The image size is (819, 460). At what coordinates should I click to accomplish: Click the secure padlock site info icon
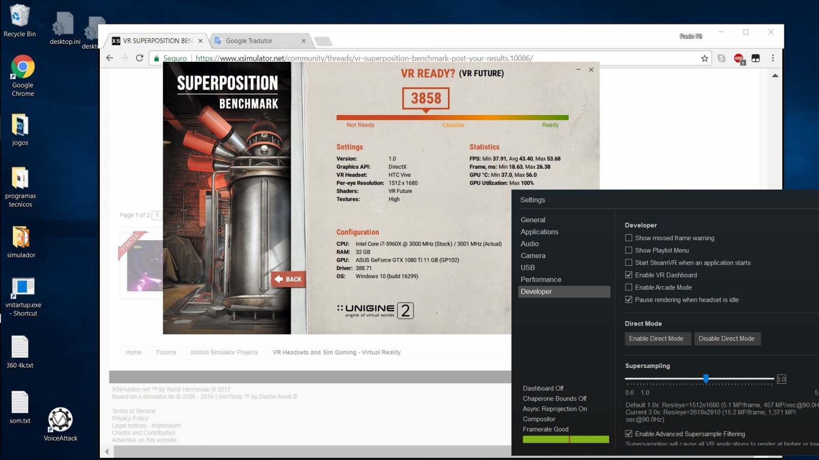157,58
